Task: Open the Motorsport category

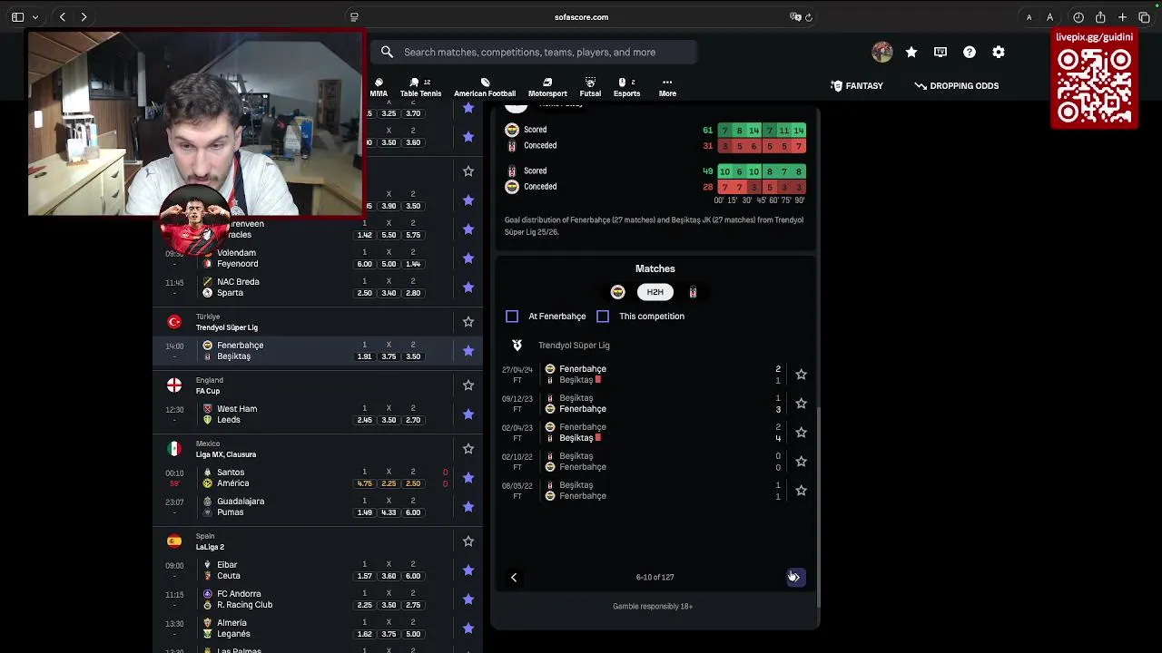Action: (x=547, y=87)
